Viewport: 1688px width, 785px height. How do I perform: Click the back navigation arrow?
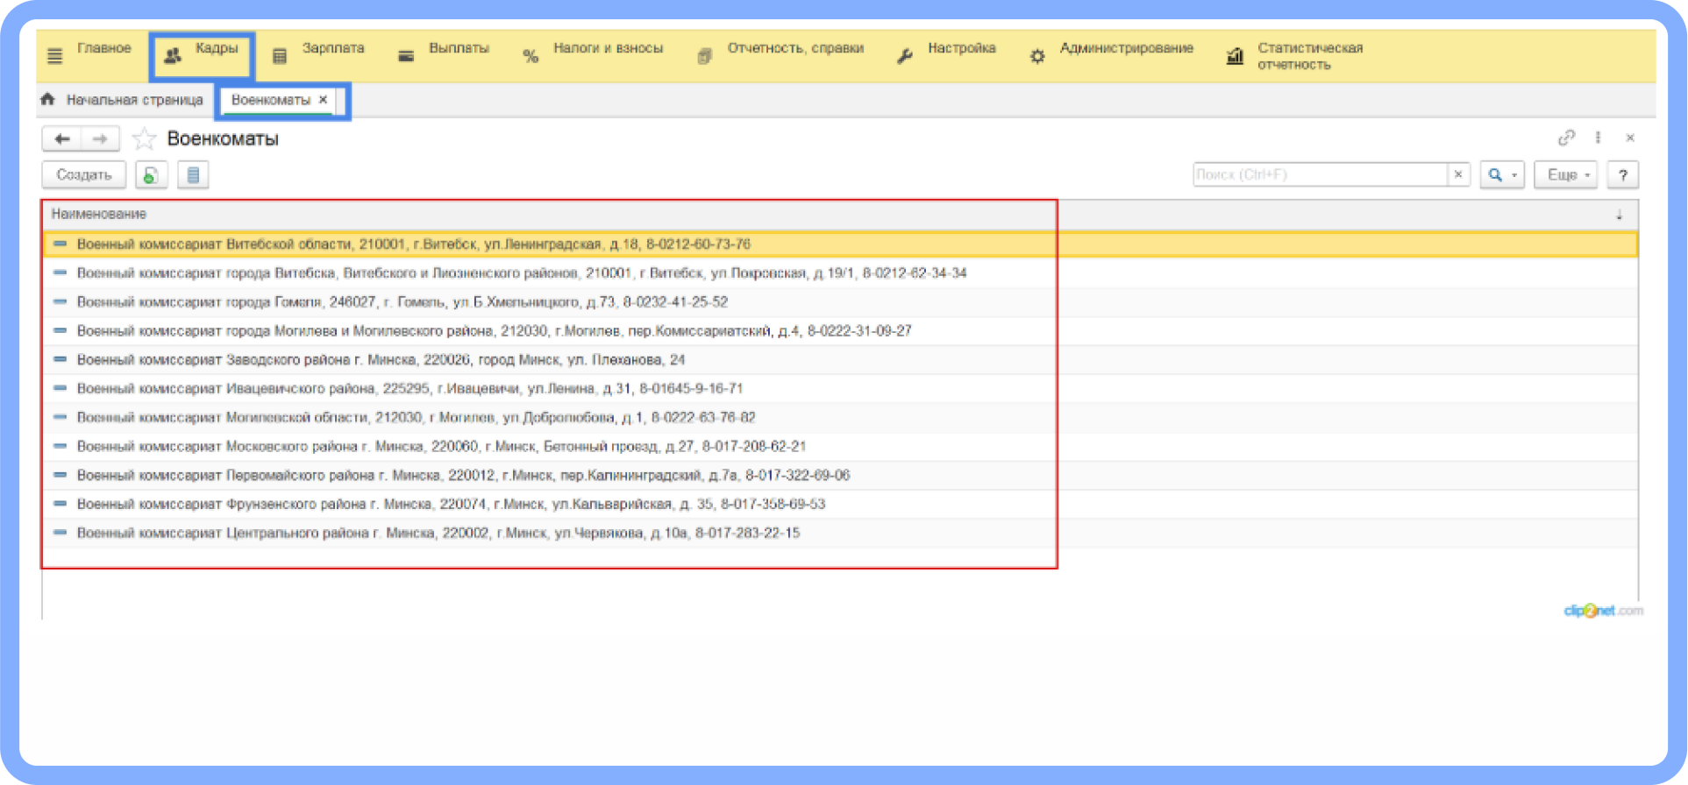click(x=62, y=138)
